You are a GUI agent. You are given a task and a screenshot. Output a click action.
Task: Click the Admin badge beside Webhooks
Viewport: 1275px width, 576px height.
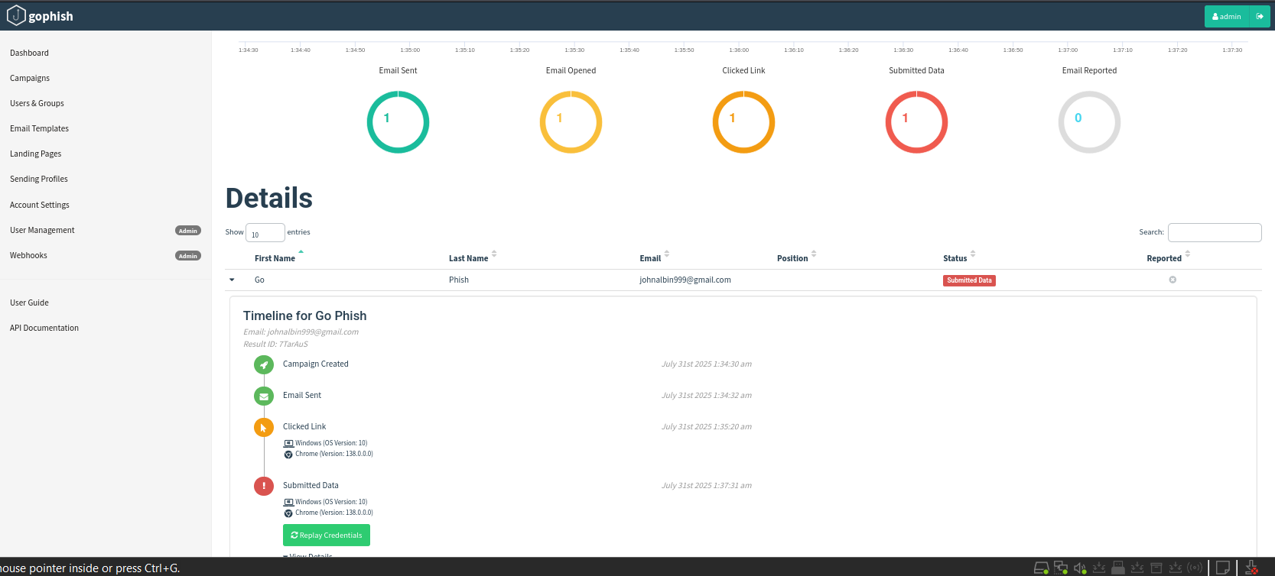188,256
